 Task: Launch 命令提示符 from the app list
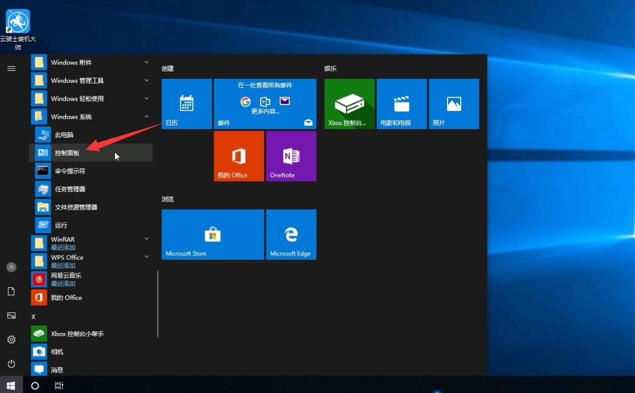(x=91, y=171)
